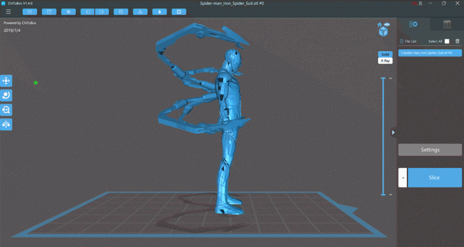Switch view mode to X-Ray
The image size is (464, 247).
pyautogui.click(x=385, y=61)
